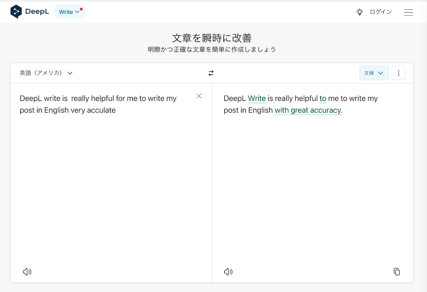Click the heading 文章を瞬時に改善
Image resolution: width=427 pixels, height=292 pixels.
click(x=212, y=38)
